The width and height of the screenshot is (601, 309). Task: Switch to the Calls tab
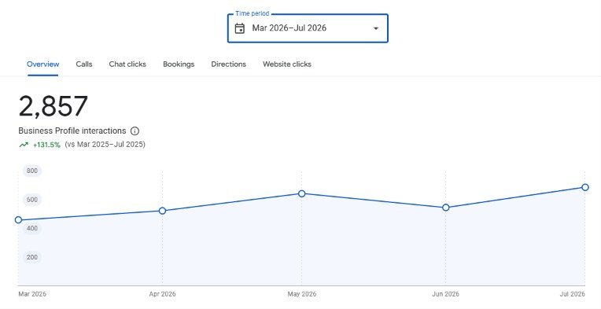(84, 64)
